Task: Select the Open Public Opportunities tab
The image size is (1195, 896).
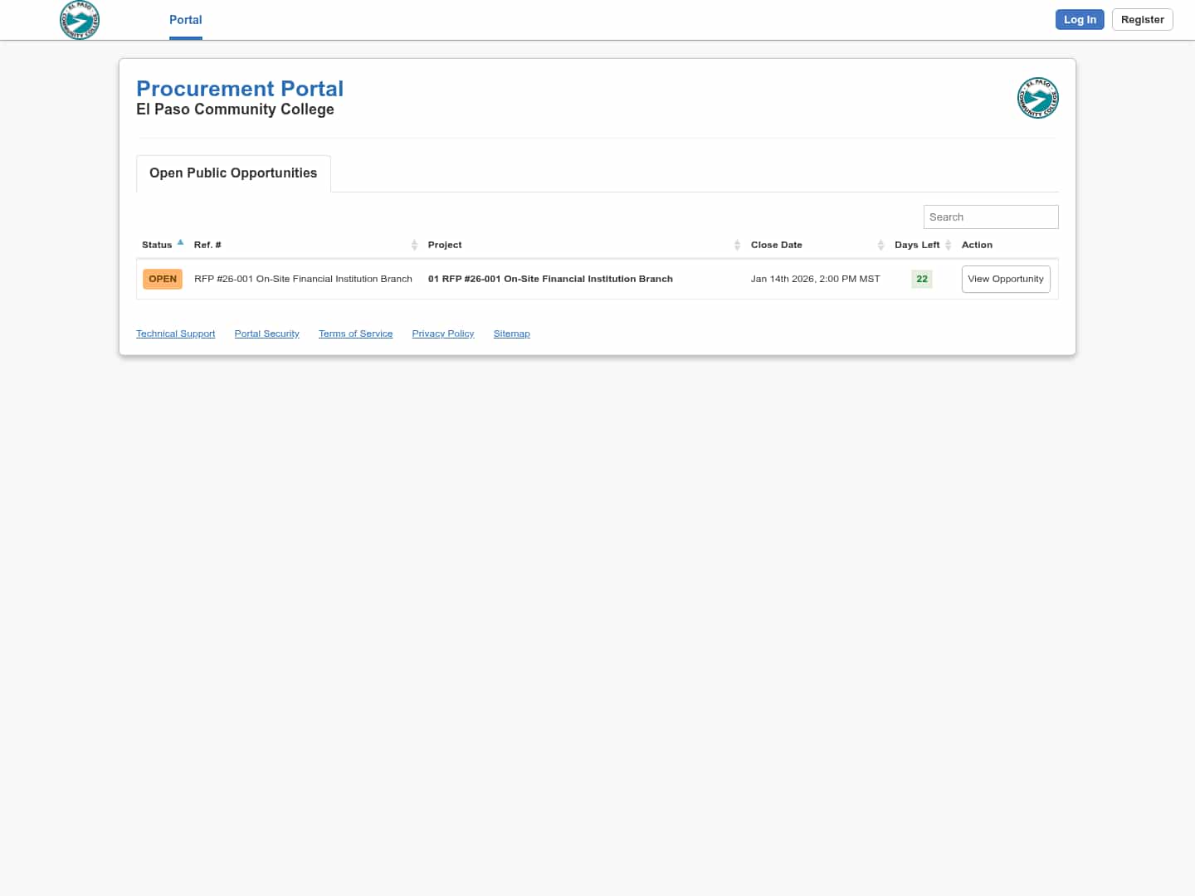Action: (x=233, y=173)
